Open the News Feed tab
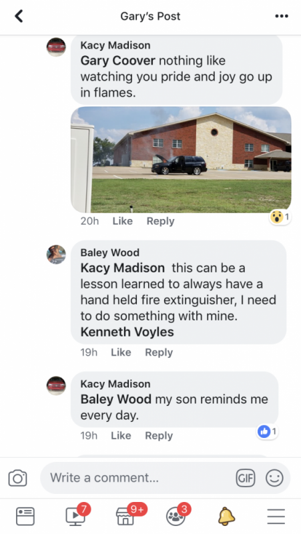The width and height of the screenshot is (301, 534). point(25,516)
